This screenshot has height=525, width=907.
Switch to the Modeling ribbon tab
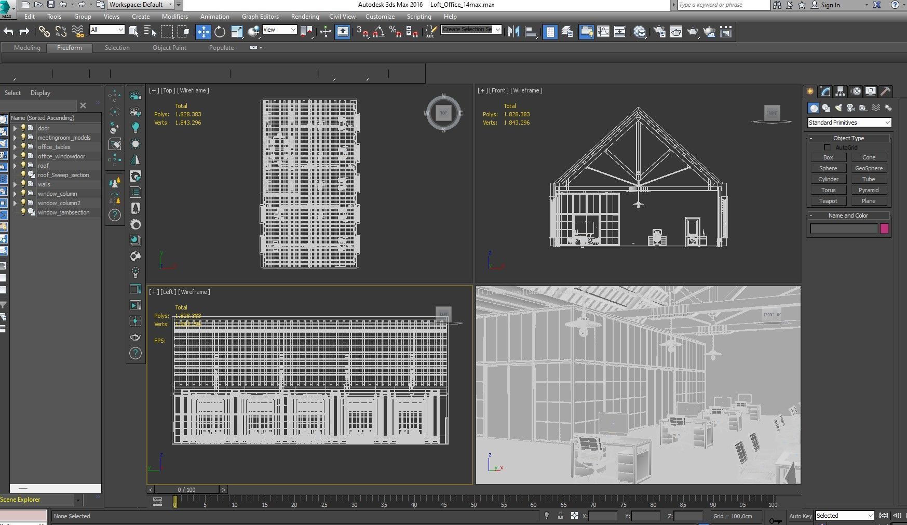(27, 48)
